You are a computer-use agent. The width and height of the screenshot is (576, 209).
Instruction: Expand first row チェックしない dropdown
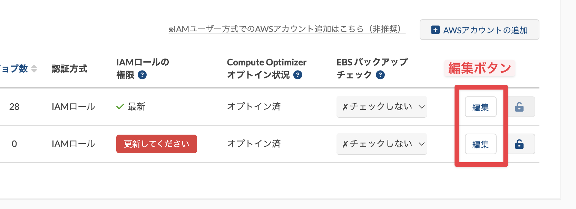point(381,107)
